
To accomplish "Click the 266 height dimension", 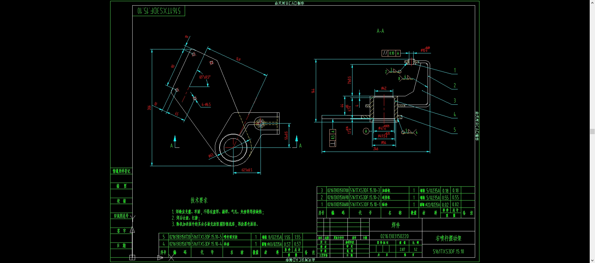I will click(x=149, y=107).
